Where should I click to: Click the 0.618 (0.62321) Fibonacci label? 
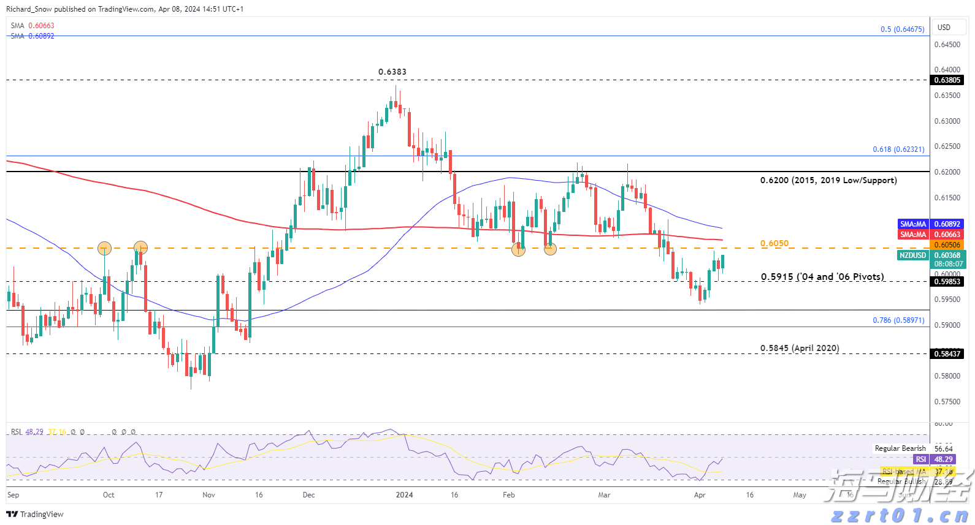898,149
